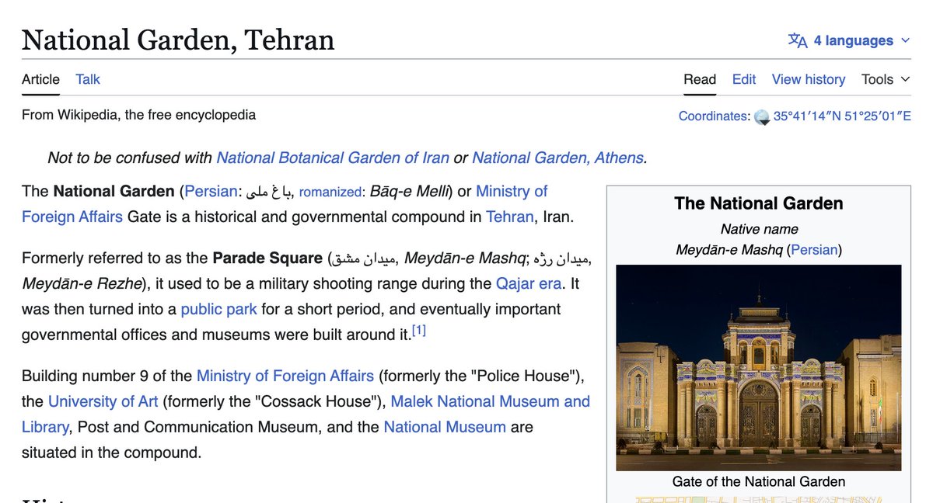933x503 pixels.
Task: Click the article title National Garden, Tehran
Action: tap(178, 40)
